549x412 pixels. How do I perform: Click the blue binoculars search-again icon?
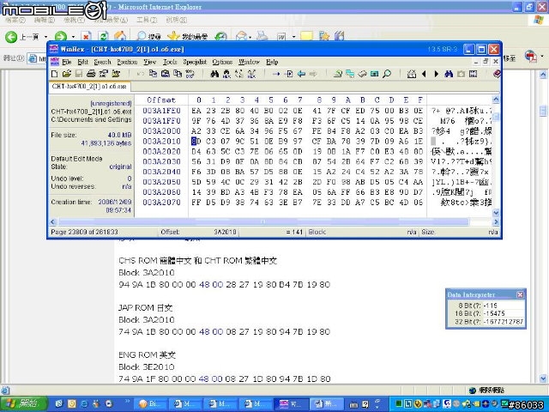[449, 74]
